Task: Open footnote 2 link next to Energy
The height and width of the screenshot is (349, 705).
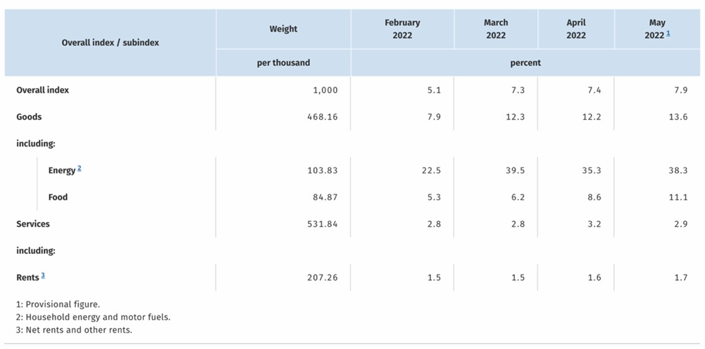Action: (79, 169)
